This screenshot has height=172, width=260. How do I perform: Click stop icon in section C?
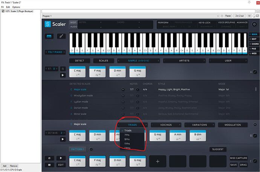(49, 165)
